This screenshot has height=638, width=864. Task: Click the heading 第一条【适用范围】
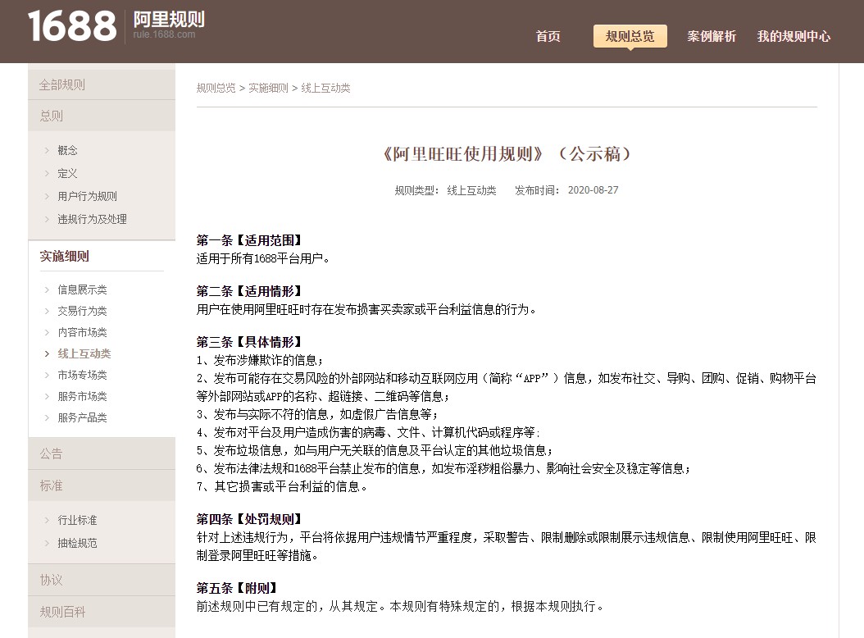[x=250, y=240]
